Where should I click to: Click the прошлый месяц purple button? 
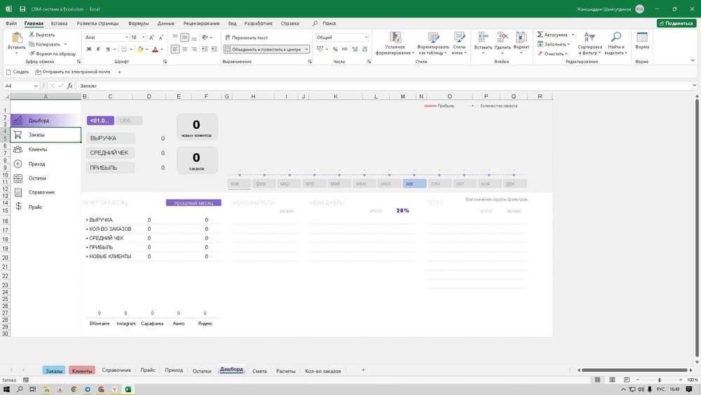coord(193,203)
